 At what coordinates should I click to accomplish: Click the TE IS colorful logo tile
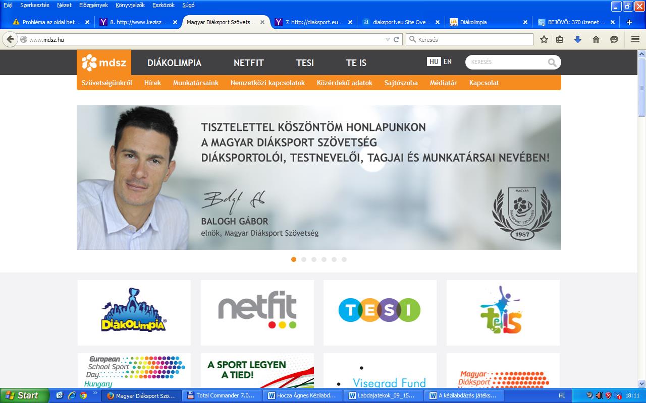click(x=503, y=313)
